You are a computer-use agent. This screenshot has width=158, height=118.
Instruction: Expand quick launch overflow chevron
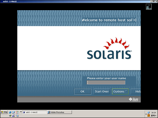coord(21,112)
